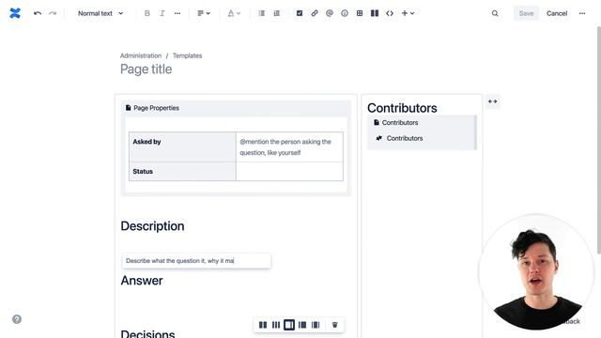Open the editor more actions menu

582,13
